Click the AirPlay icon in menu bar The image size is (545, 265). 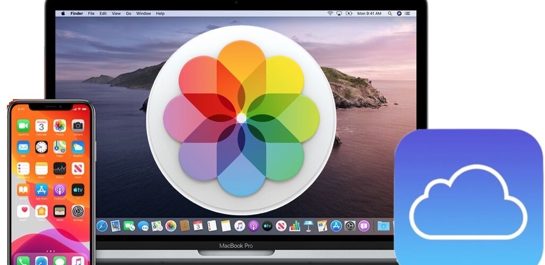[339, 14]
